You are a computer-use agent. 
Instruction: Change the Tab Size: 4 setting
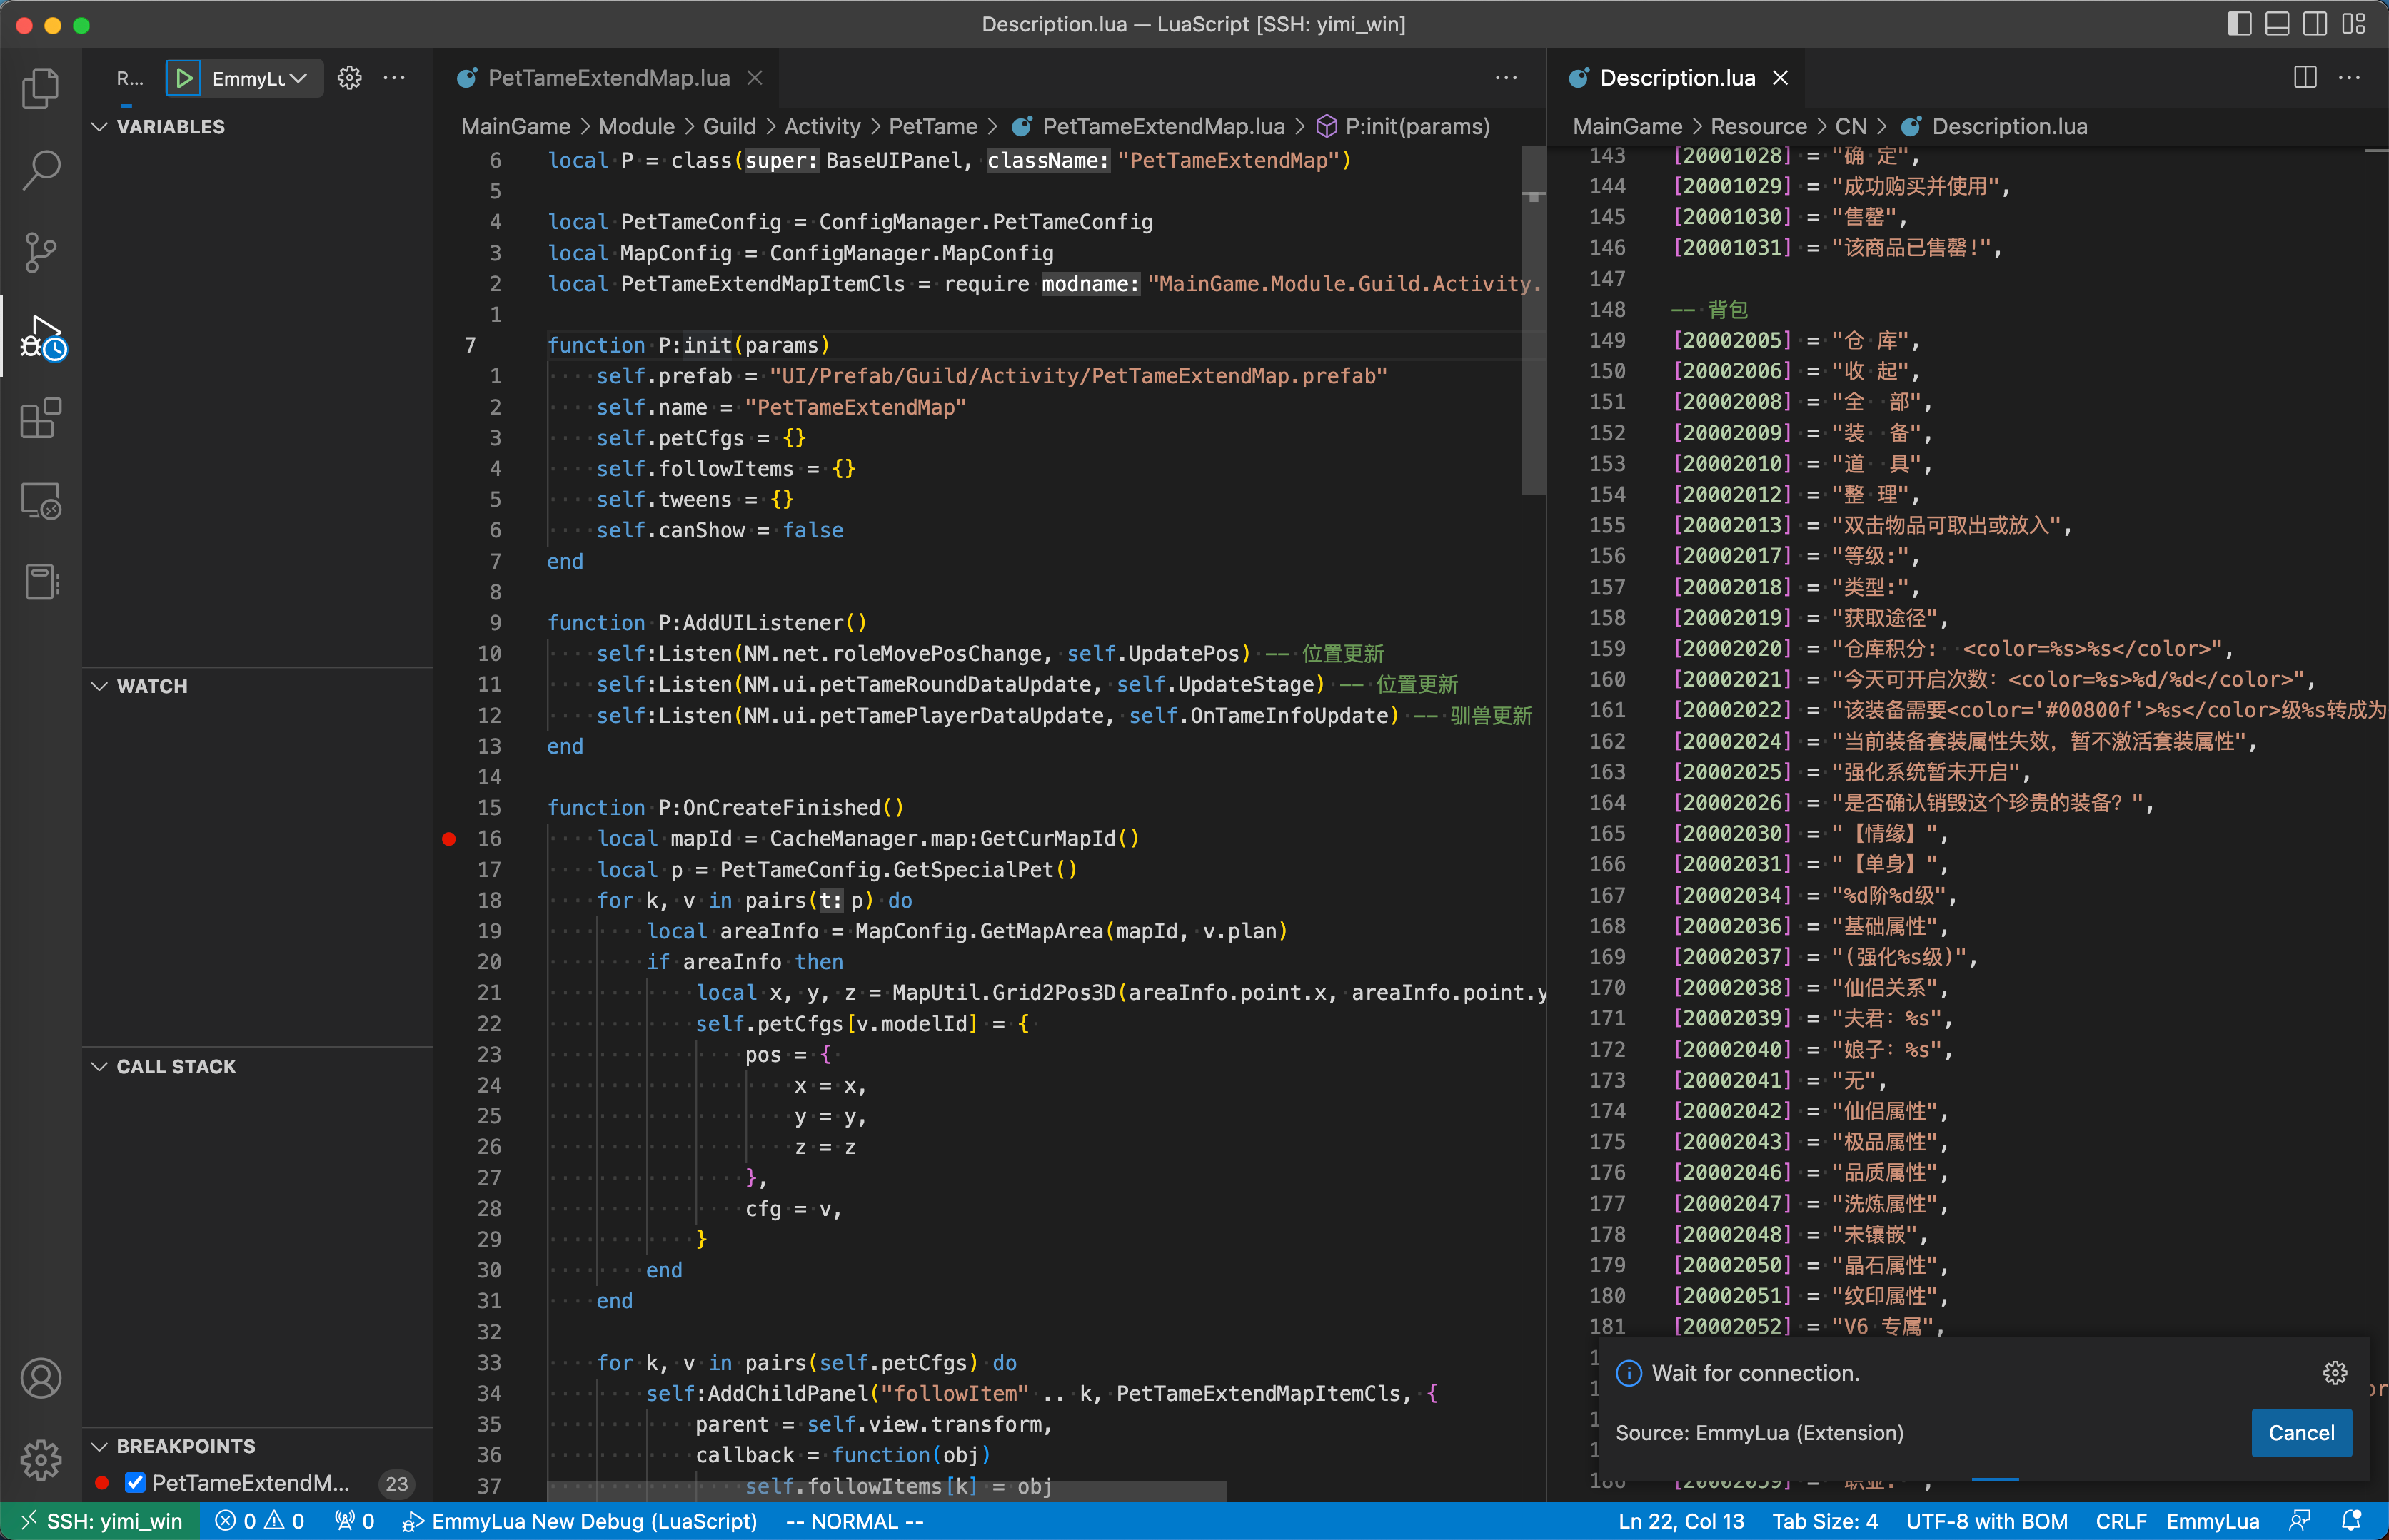1825,1521
